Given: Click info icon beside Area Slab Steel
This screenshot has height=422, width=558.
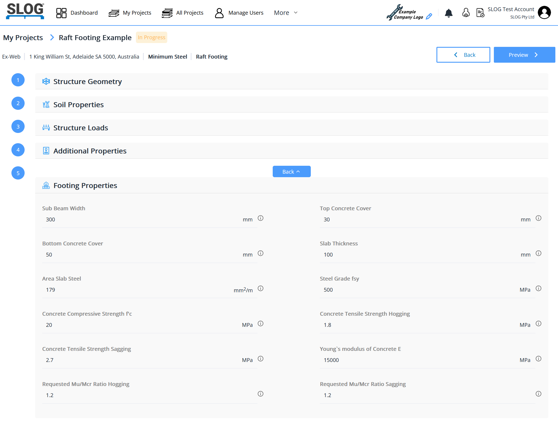Looking at the screenshot, I should (x=260, y=288).
